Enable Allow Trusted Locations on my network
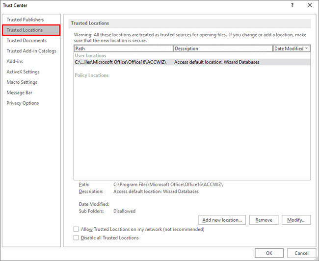The image size is (319, 261). coord(76,229)
